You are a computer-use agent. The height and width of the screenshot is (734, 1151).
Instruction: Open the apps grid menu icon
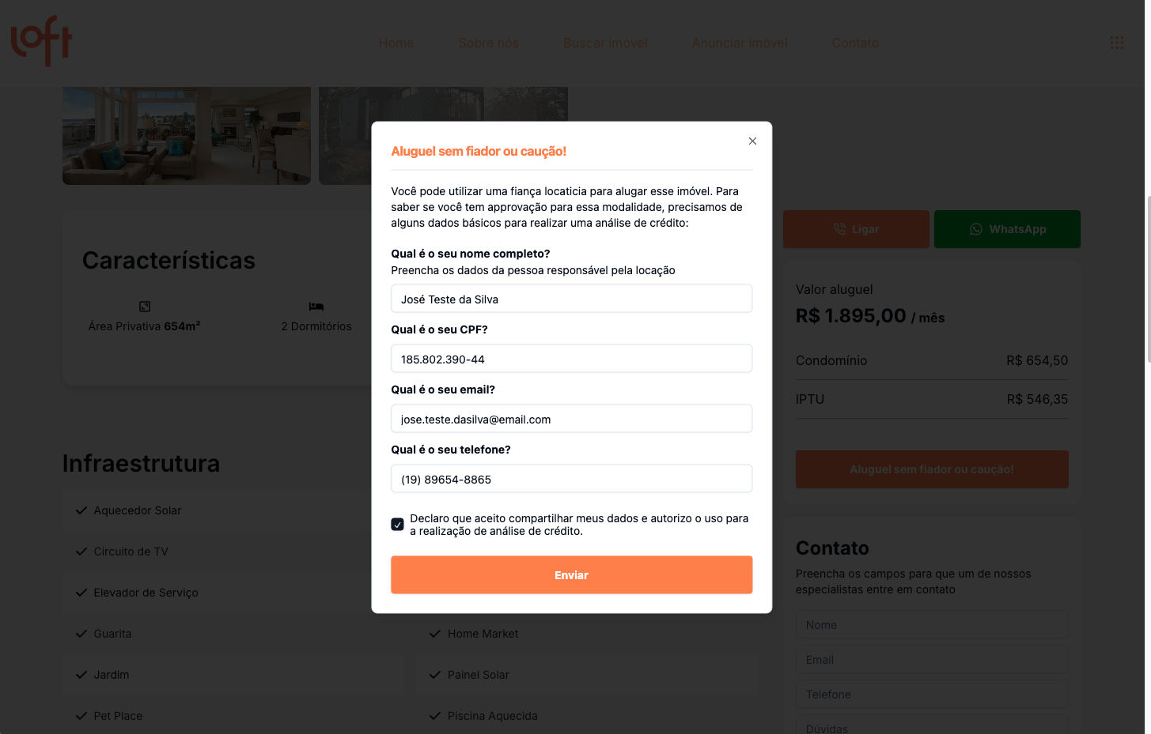pos(1116,43)
